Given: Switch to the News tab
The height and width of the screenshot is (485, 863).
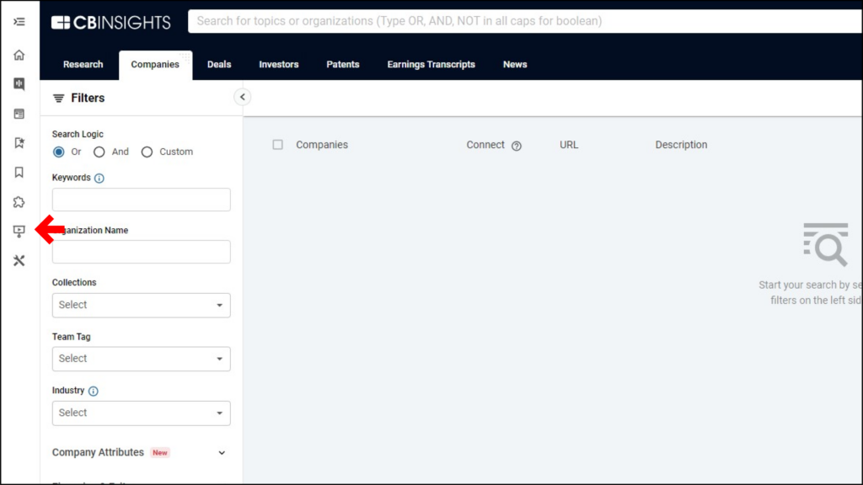Looking at the screenshot, I should tap(515, 64).
